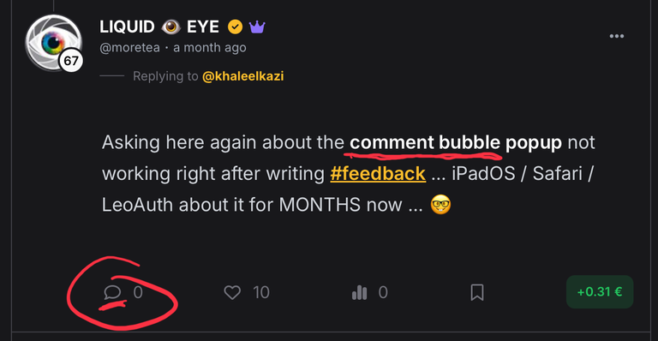The height and width of the screenshot is (341, 658).
Task: Open the LIQUID EYE profile avatar
Action: pos(53,42)
